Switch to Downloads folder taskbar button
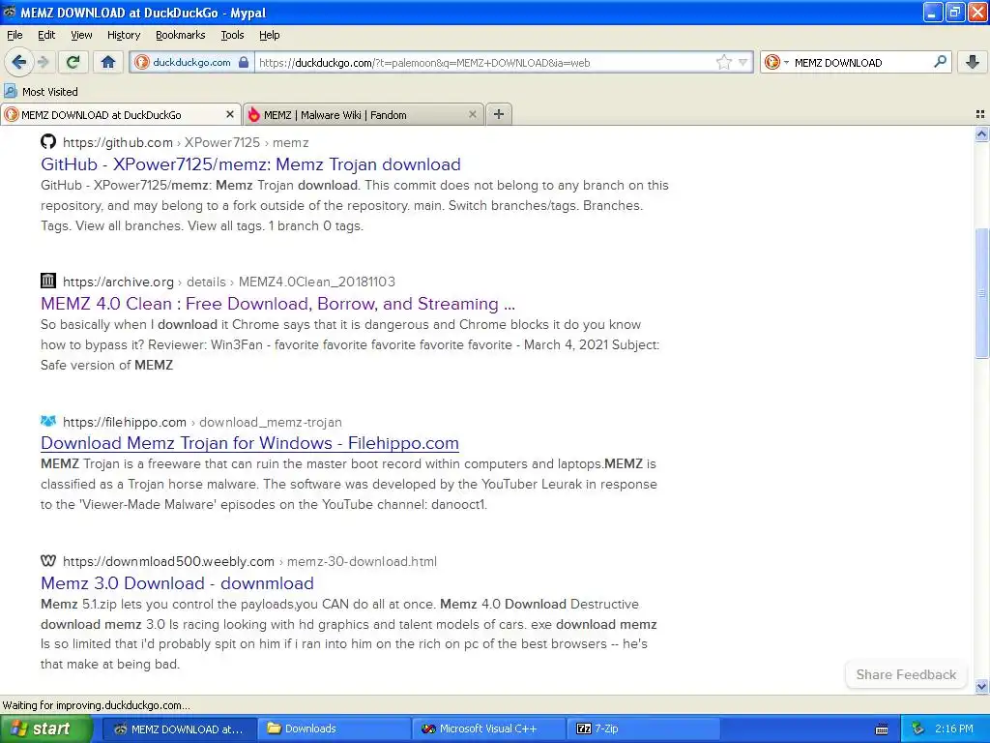Viewport: 990px width, 743px height. (334, 728)
